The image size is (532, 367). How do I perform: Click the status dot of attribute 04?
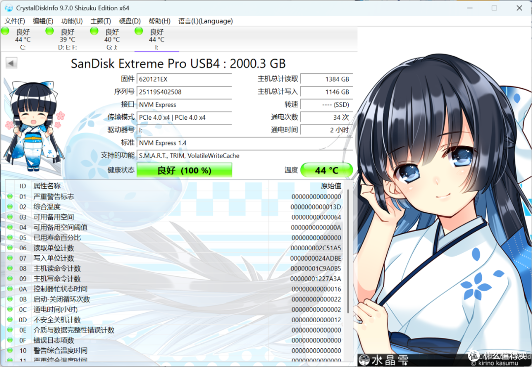pos(10,227)
